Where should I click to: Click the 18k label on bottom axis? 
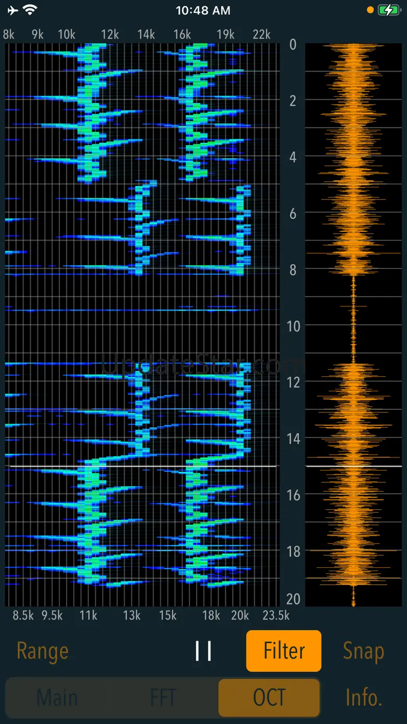[211, 615]
